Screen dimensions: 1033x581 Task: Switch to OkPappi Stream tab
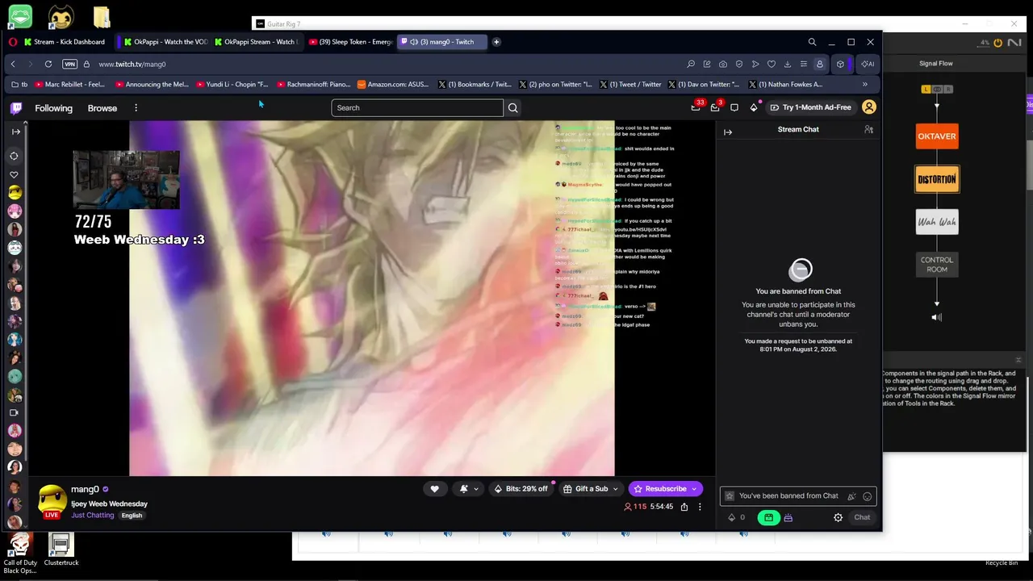[x=255, y=42]
